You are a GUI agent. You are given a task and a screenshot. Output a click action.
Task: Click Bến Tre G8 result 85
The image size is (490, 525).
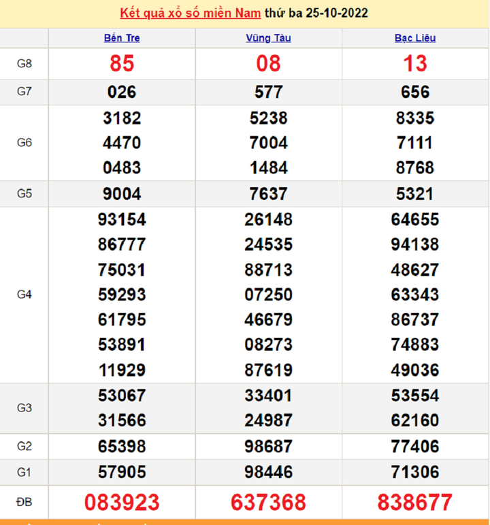(122, 64)
